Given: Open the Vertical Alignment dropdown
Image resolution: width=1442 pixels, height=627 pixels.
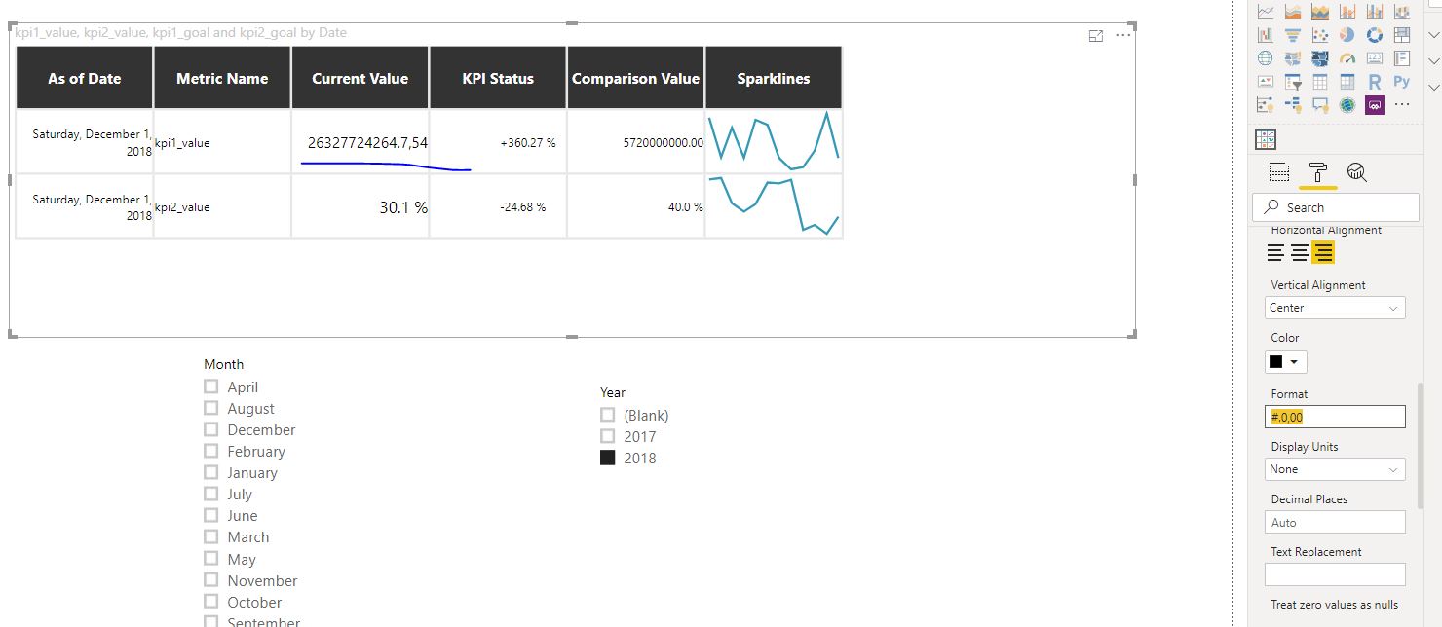Looking at the screenshot, I should tap(1335, 308).
